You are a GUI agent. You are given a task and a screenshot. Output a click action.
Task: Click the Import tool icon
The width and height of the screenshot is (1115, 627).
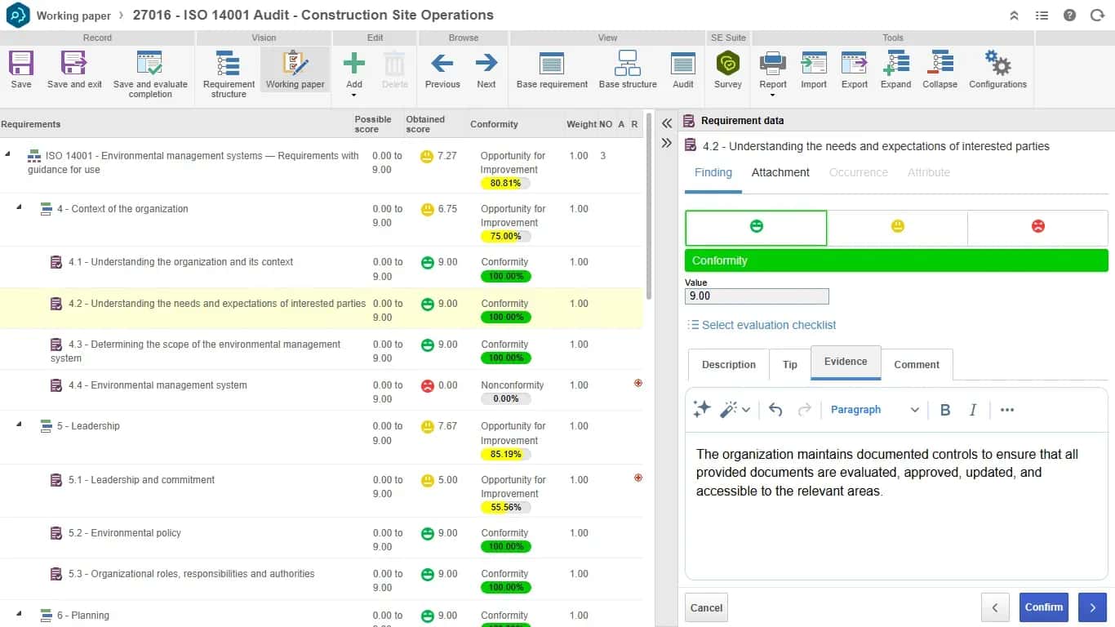pyautogui.click(x=814, y=64)
